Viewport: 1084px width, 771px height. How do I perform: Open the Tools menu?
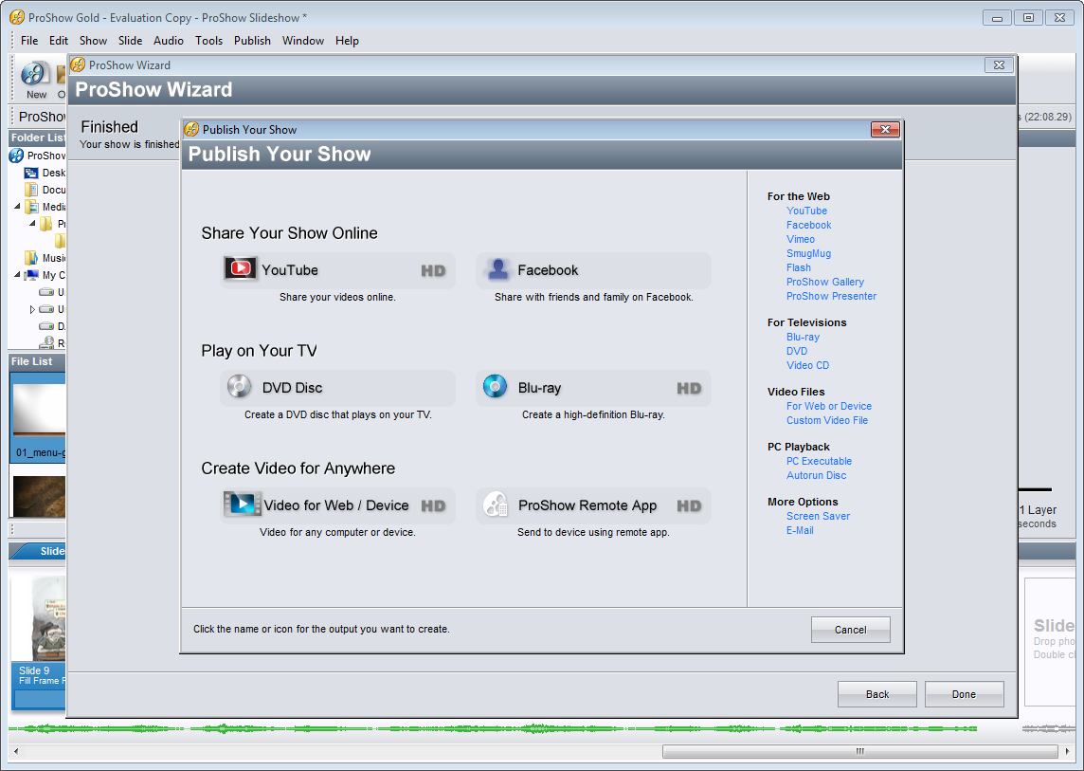pyautogui.click(x=208, y=41)
